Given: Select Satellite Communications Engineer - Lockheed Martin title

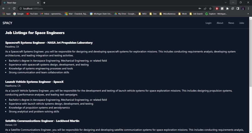Looking at the screenshot, I should coord(42,121).
